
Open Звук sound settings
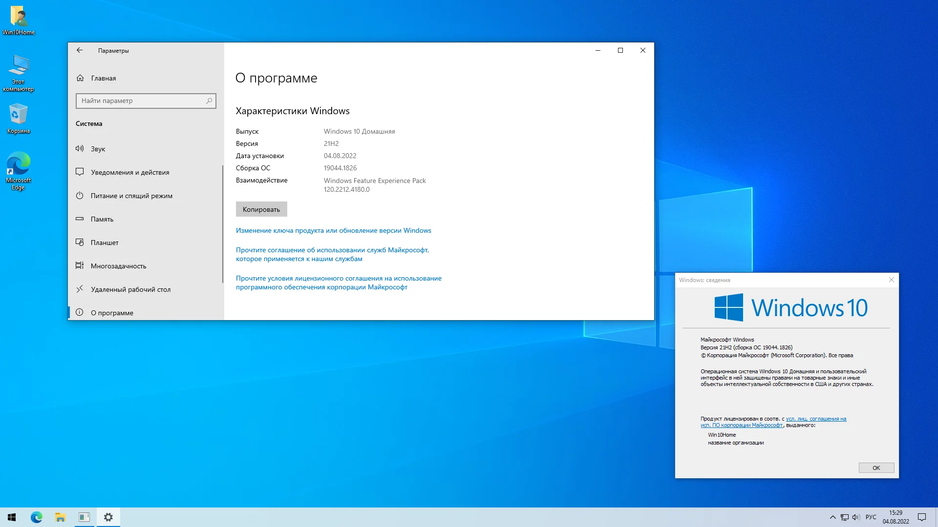[x=98, y=149]
